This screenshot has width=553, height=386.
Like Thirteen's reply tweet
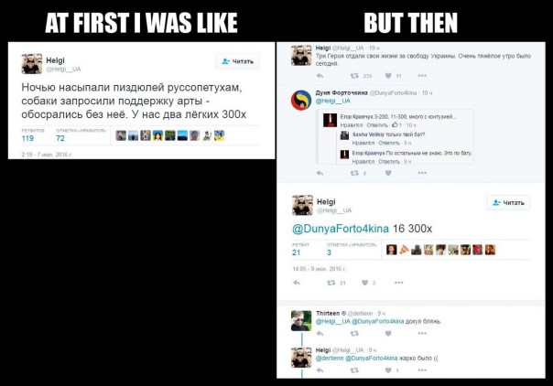(x=388, y=333)
